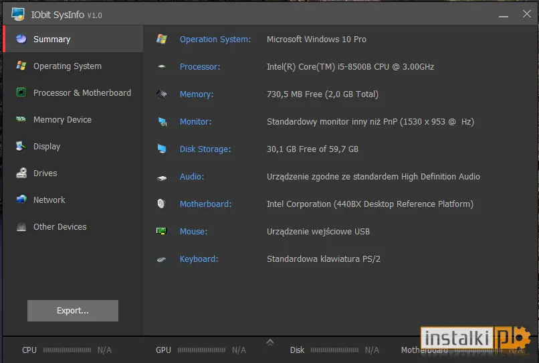Click the 30,1 GB Free of 59,7 GB value

click(x=312, y=149)
